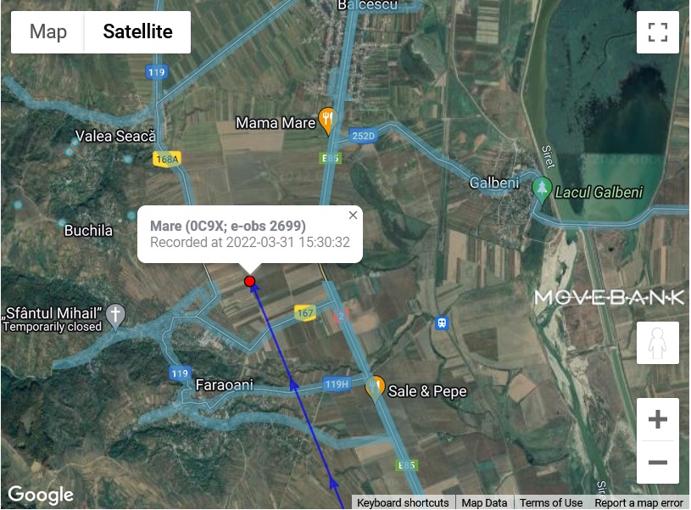
Task: Click the Lacul Galbeni park marker
Action: 542,190
